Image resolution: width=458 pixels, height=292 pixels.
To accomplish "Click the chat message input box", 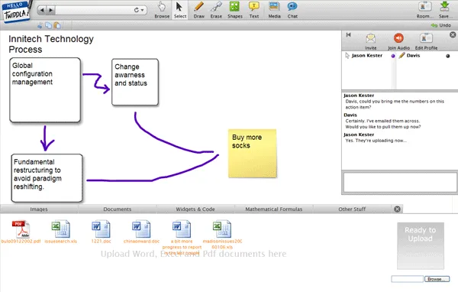I will pos(401,183).
